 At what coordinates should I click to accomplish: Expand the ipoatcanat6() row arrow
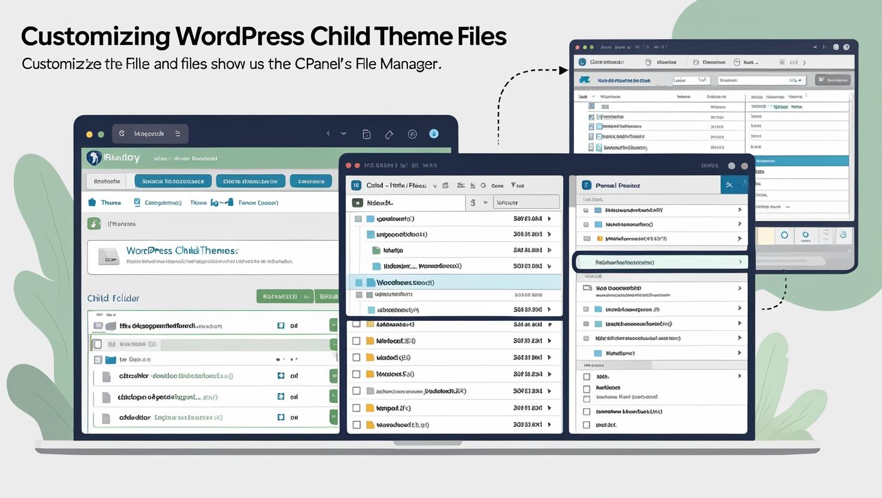[549, 218]
